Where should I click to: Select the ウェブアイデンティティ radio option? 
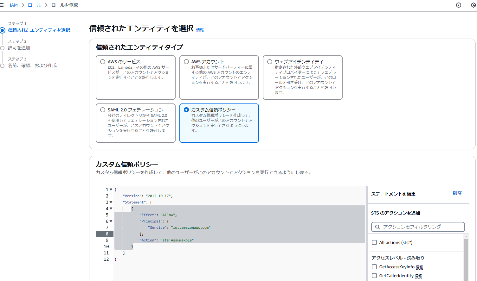[x=270, y=62]
